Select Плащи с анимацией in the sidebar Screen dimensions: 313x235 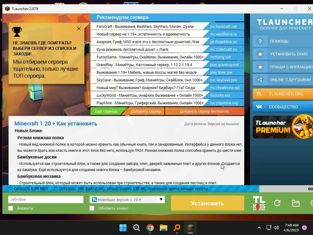click(x=283, y=67)
